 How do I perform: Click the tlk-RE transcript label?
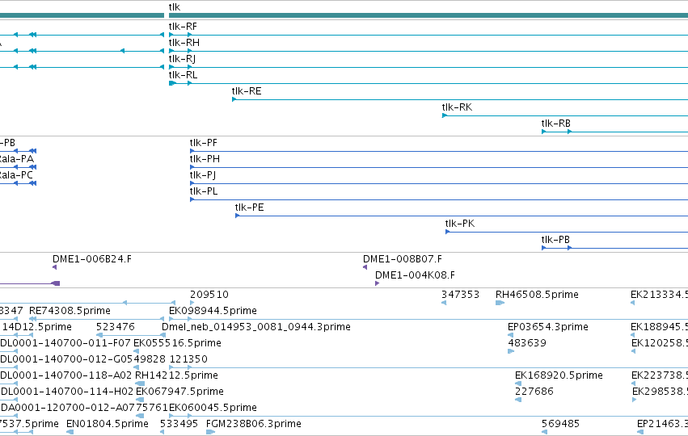[x=247, y=91]
